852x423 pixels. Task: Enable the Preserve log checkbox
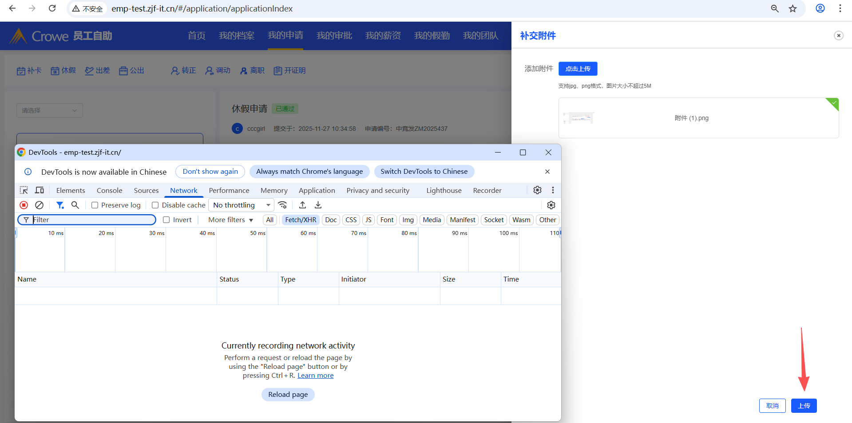95,205
